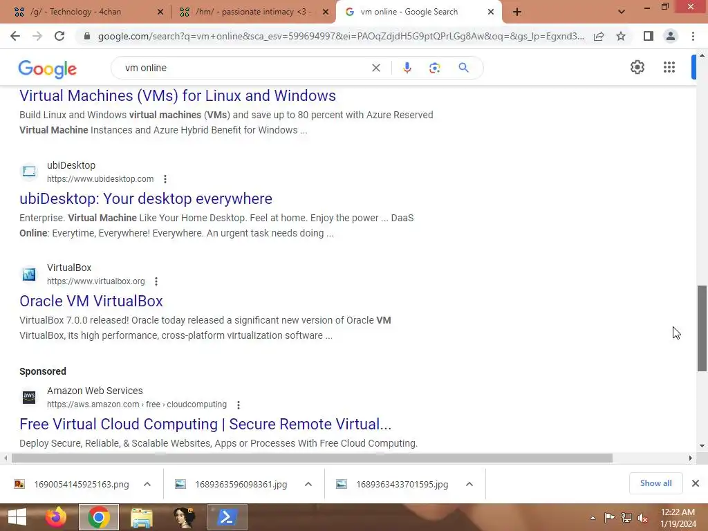Close the Google Search tab
The image size is (708, 531).
pos(491,12)
